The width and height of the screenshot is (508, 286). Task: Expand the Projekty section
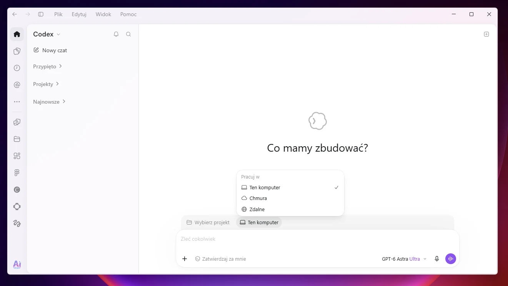46,84
